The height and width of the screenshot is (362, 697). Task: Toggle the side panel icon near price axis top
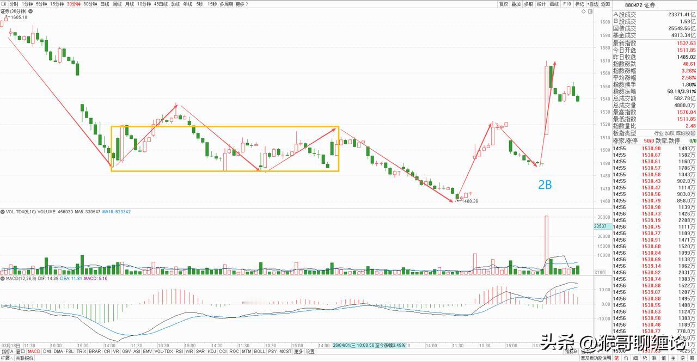pyautogui.click(x=590, y=11)
